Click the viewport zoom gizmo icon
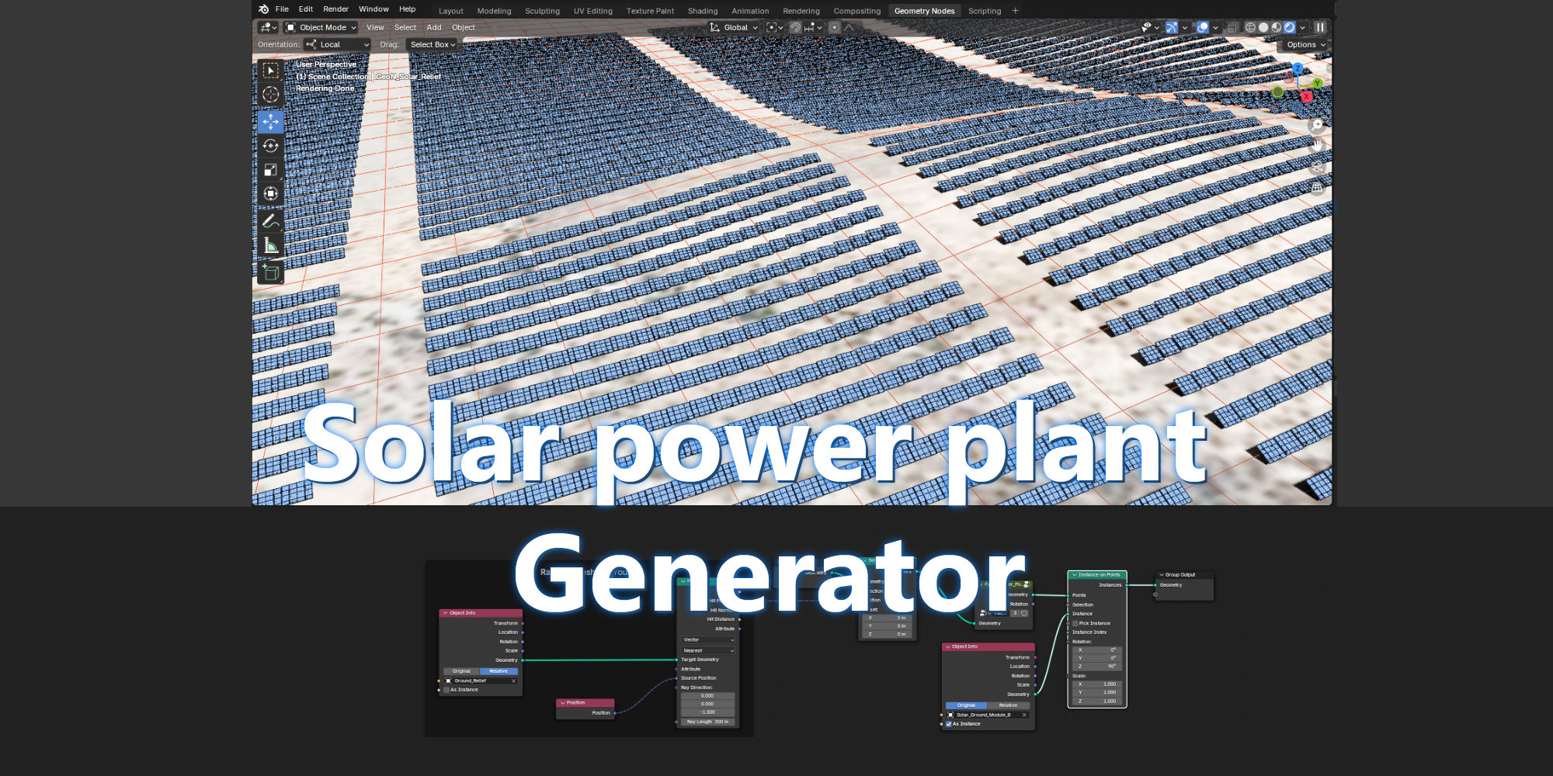The height and width of the screenshot is (776, 1553). point(1317,124)
